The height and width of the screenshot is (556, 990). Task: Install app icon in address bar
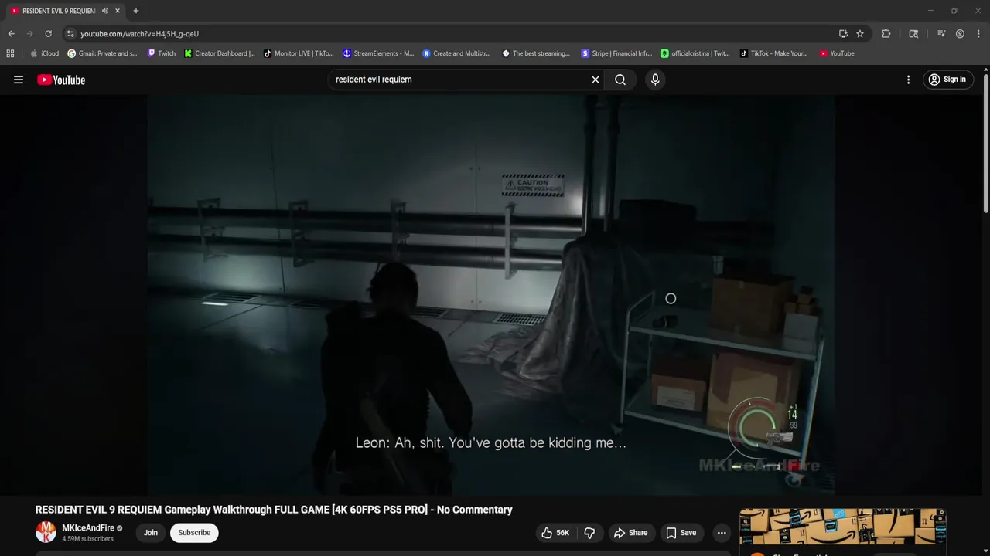coord(843,34)
